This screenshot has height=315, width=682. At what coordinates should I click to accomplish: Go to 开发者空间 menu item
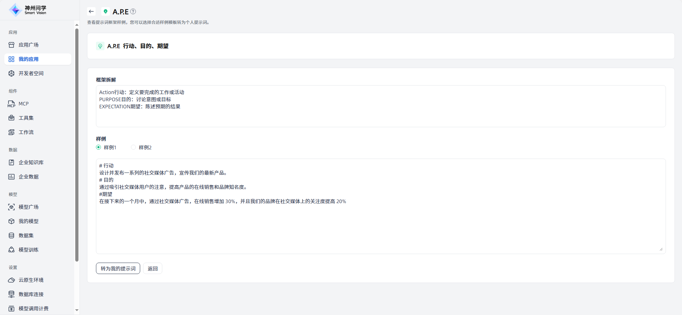click(x=31, y=73)
